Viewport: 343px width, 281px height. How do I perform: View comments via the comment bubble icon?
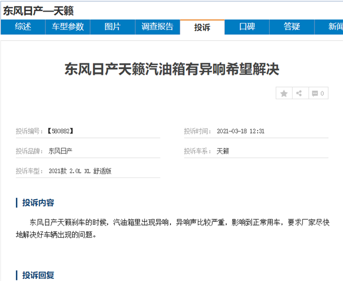(318, 93)
